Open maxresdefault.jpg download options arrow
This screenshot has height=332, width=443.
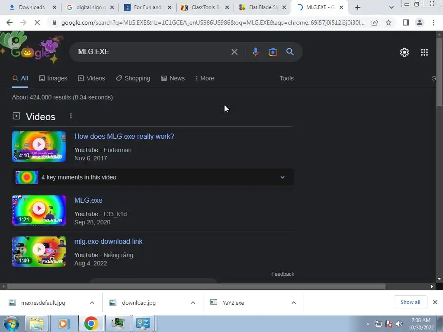pyautogui.click(x=92, y=303)
